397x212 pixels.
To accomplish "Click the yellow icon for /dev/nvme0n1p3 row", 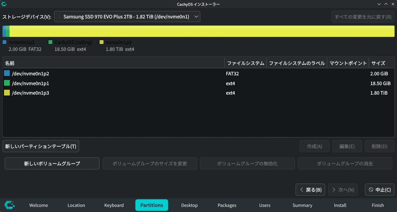I will click(x=7, y=93).
